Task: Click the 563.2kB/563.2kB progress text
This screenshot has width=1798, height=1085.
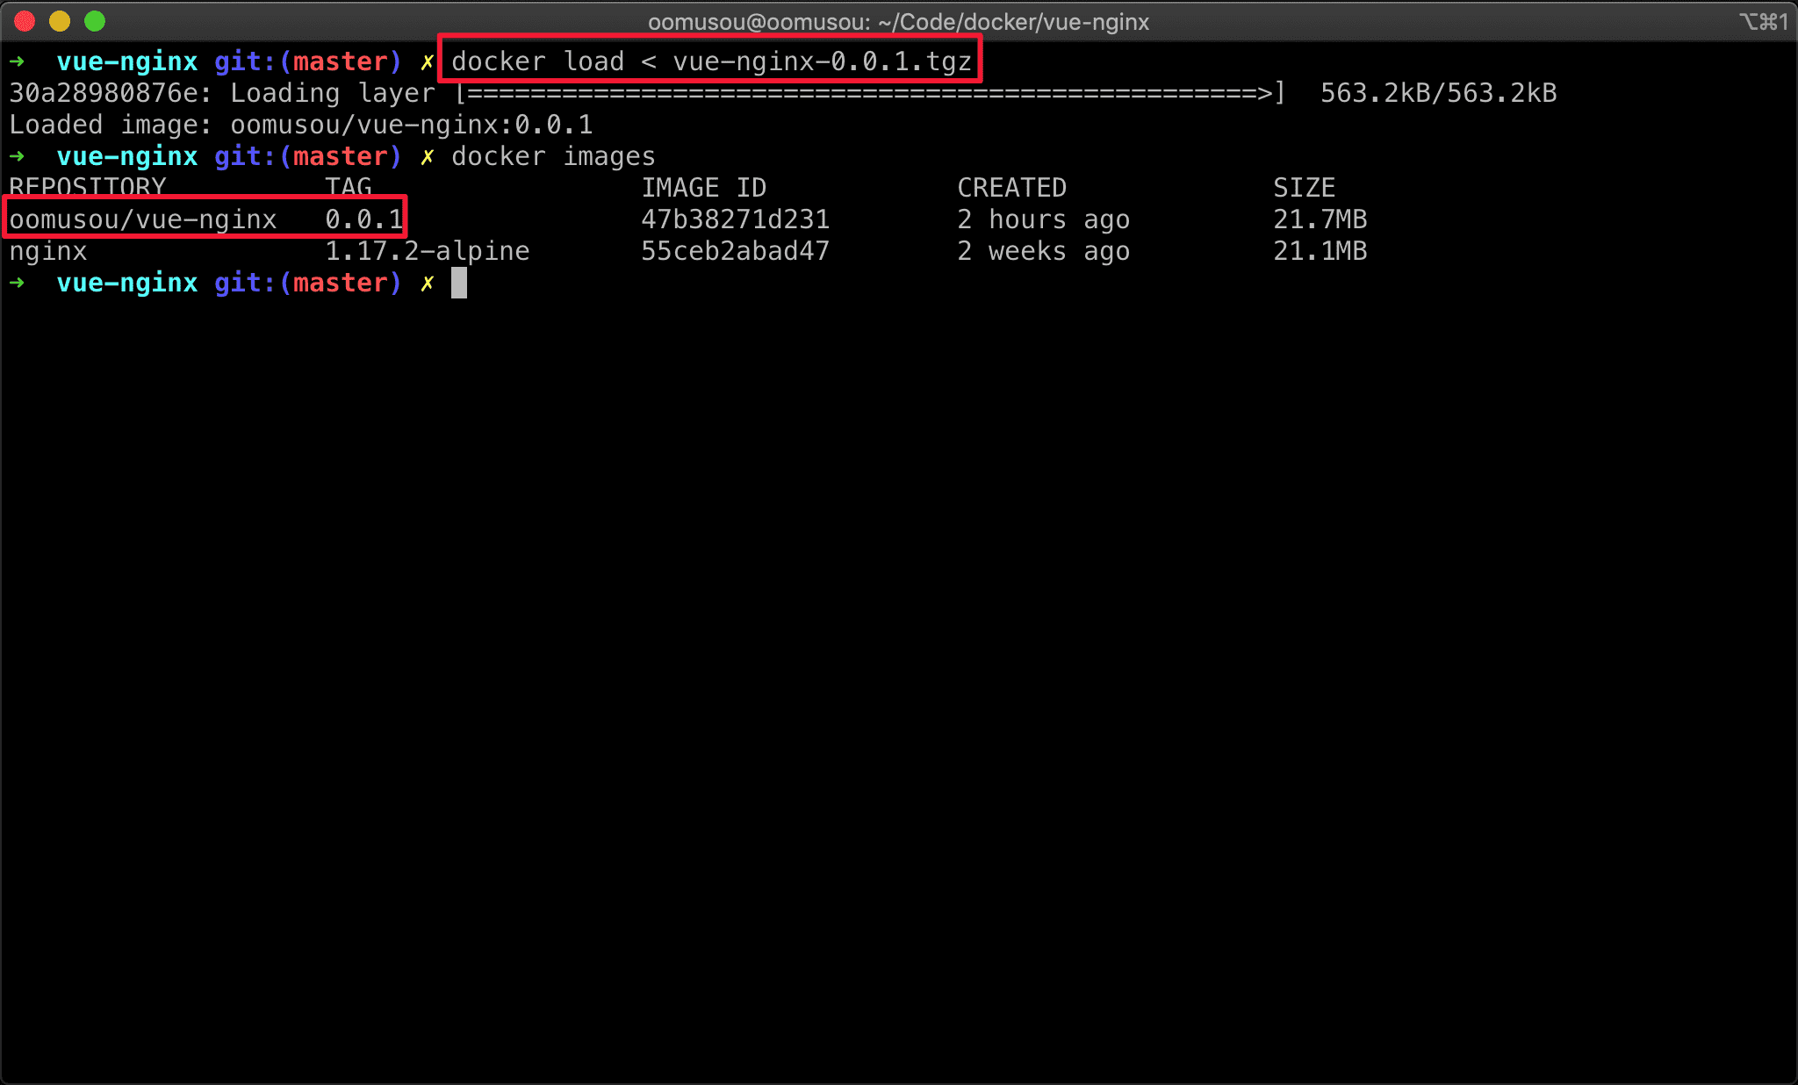Action: 1438,93
